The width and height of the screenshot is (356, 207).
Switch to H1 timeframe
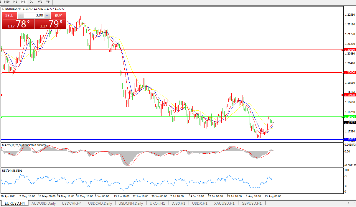coord(15,2)
